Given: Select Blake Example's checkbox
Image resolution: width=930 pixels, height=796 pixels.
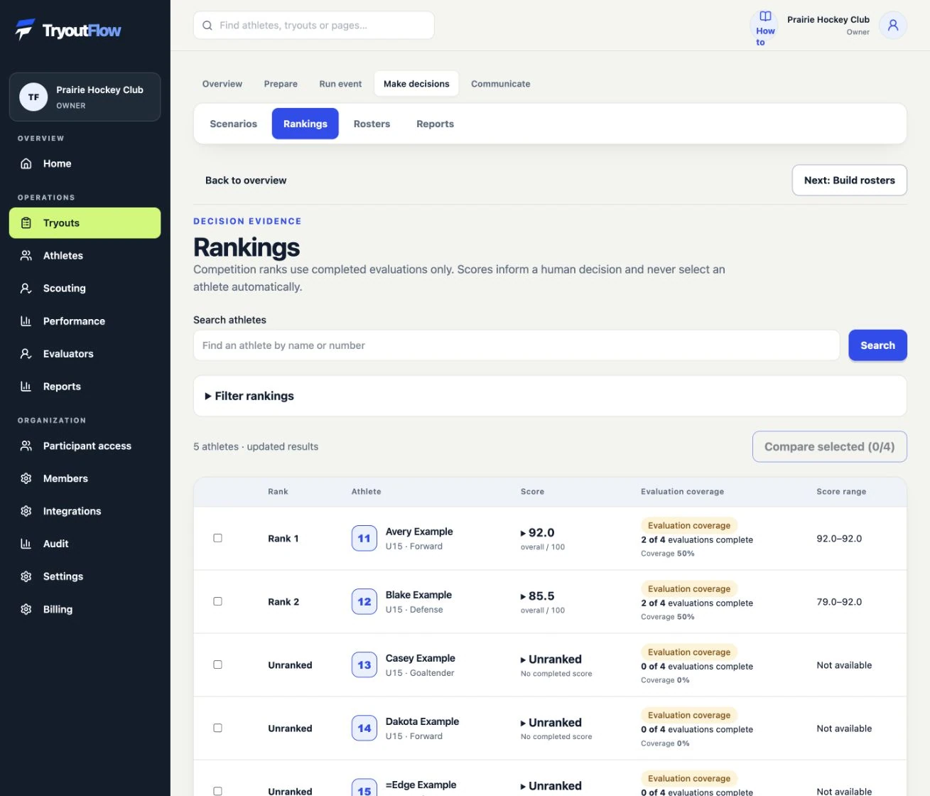Looking at the screenshot, I should click(x=218, y=601).
